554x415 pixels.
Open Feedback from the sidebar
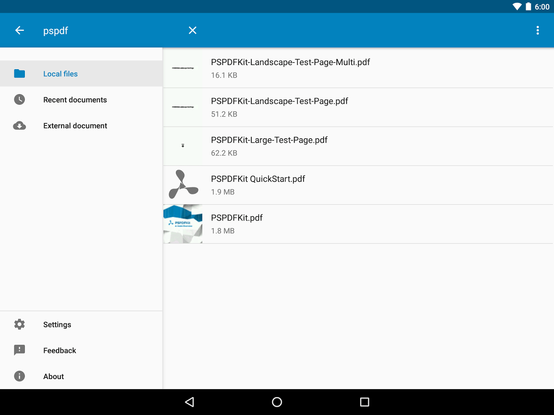[81, 350]
